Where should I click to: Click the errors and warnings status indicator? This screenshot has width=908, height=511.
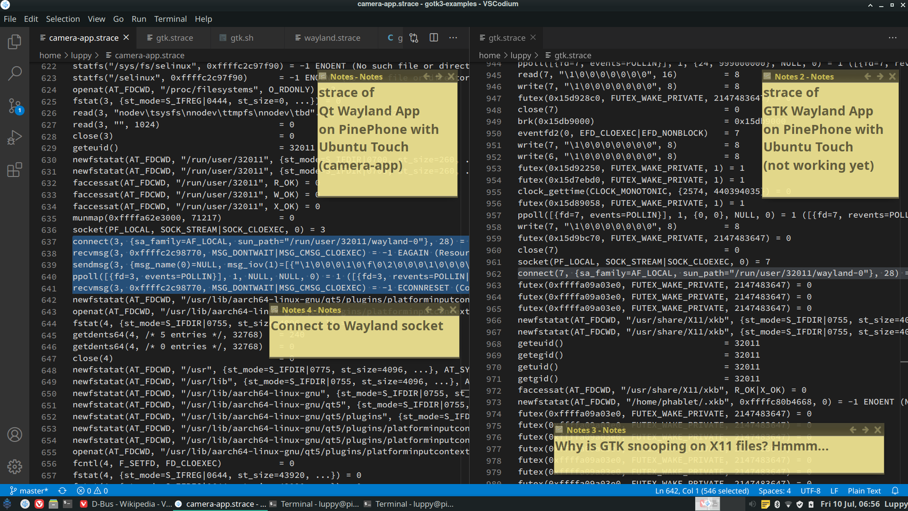tap(92, 491)
